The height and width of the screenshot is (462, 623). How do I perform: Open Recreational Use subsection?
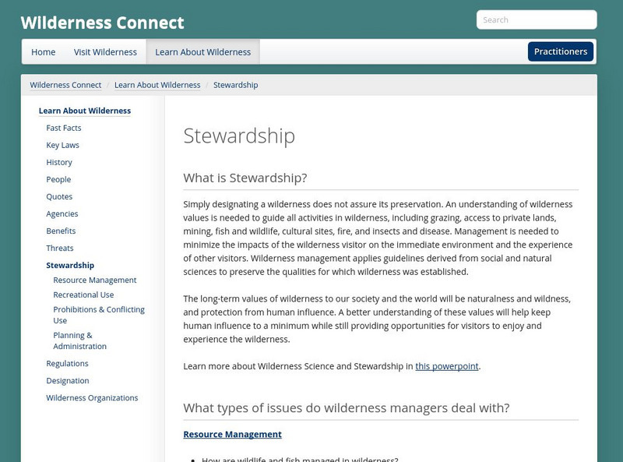tap(83, 294)
